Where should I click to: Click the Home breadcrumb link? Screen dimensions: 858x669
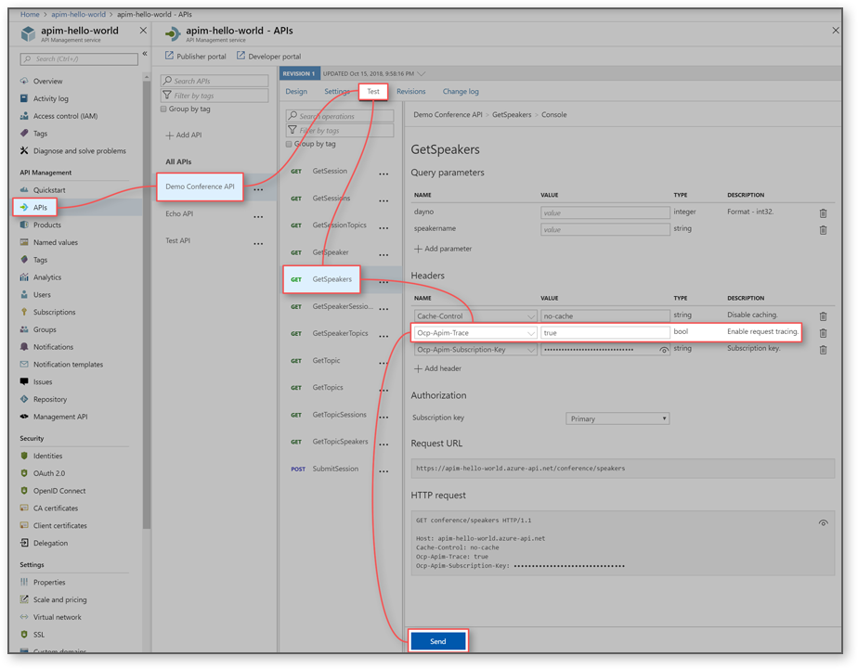tap(30, 14)
